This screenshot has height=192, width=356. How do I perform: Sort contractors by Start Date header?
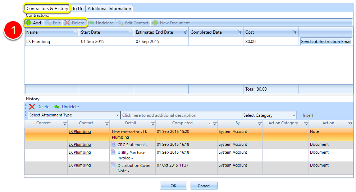tap(90, 32)
